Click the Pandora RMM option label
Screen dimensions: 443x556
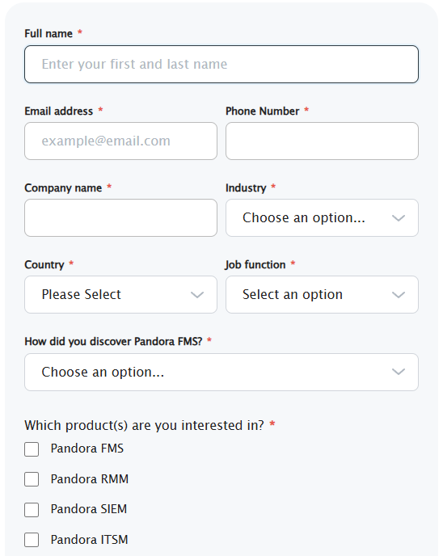coord(90,479)
